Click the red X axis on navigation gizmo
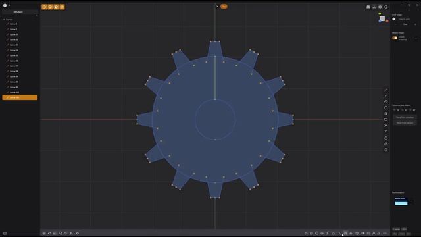 point(387,20)
